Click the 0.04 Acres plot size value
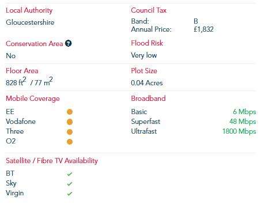The width and height of the screenshot is (261, 219). pos(147,83)
